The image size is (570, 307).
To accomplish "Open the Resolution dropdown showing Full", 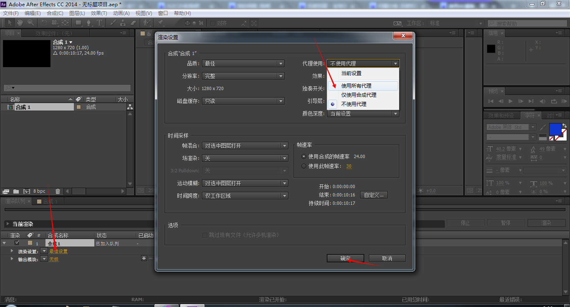I will (243, 76).
